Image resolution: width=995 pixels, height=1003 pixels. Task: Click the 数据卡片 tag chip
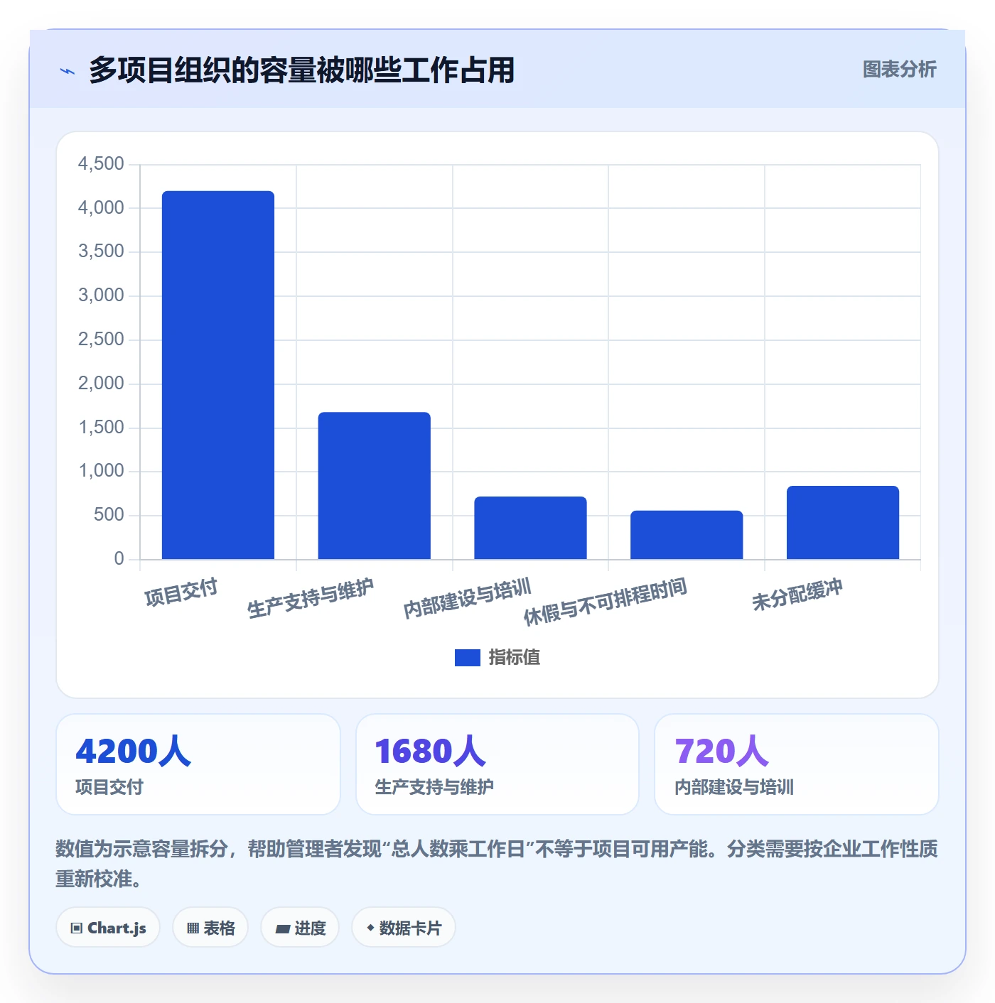click(x=404, y=928)
